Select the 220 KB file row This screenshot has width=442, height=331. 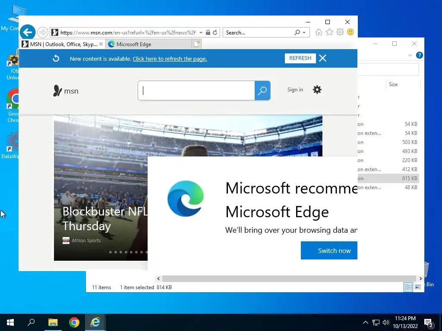click(x=388, y=160)
